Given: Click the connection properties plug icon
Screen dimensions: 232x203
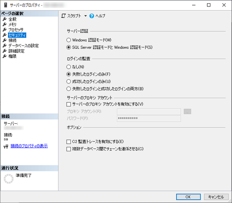Looking at the screenshot, I should pos(6,146).
